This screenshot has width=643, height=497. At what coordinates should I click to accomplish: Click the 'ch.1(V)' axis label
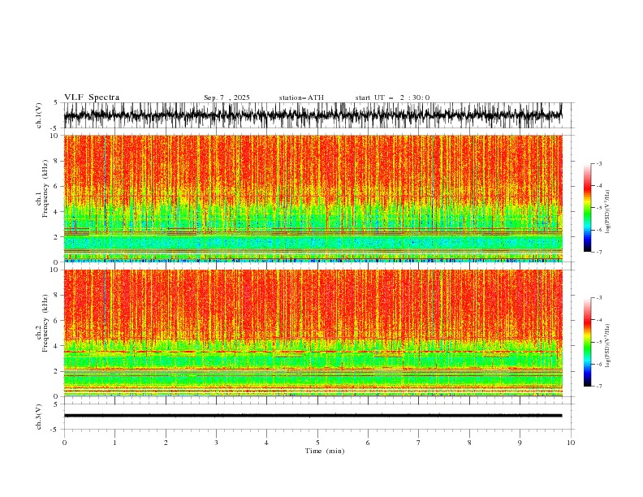[x=39, y=115]
